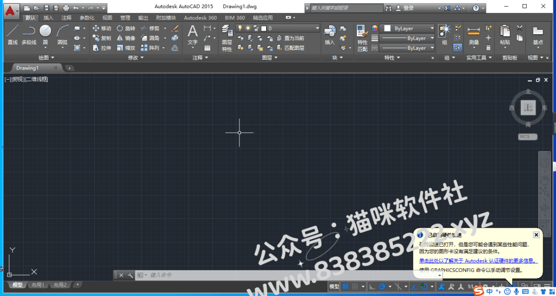Toggle polar tracking in status bar
Screen dimensions: 556x296
click(x=382, y=286)
